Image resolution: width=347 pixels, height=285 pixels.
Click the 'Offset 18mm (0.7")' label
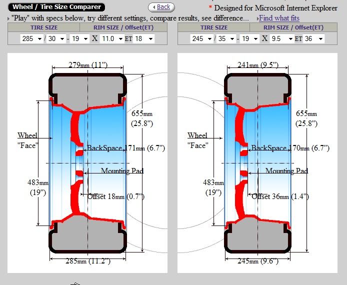[x=116, y=196]
